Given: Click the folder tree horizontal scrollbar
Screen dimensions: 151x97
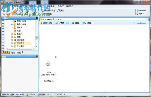Looking at the screenshot, I should pyautogui.click(x=20, y=49).
